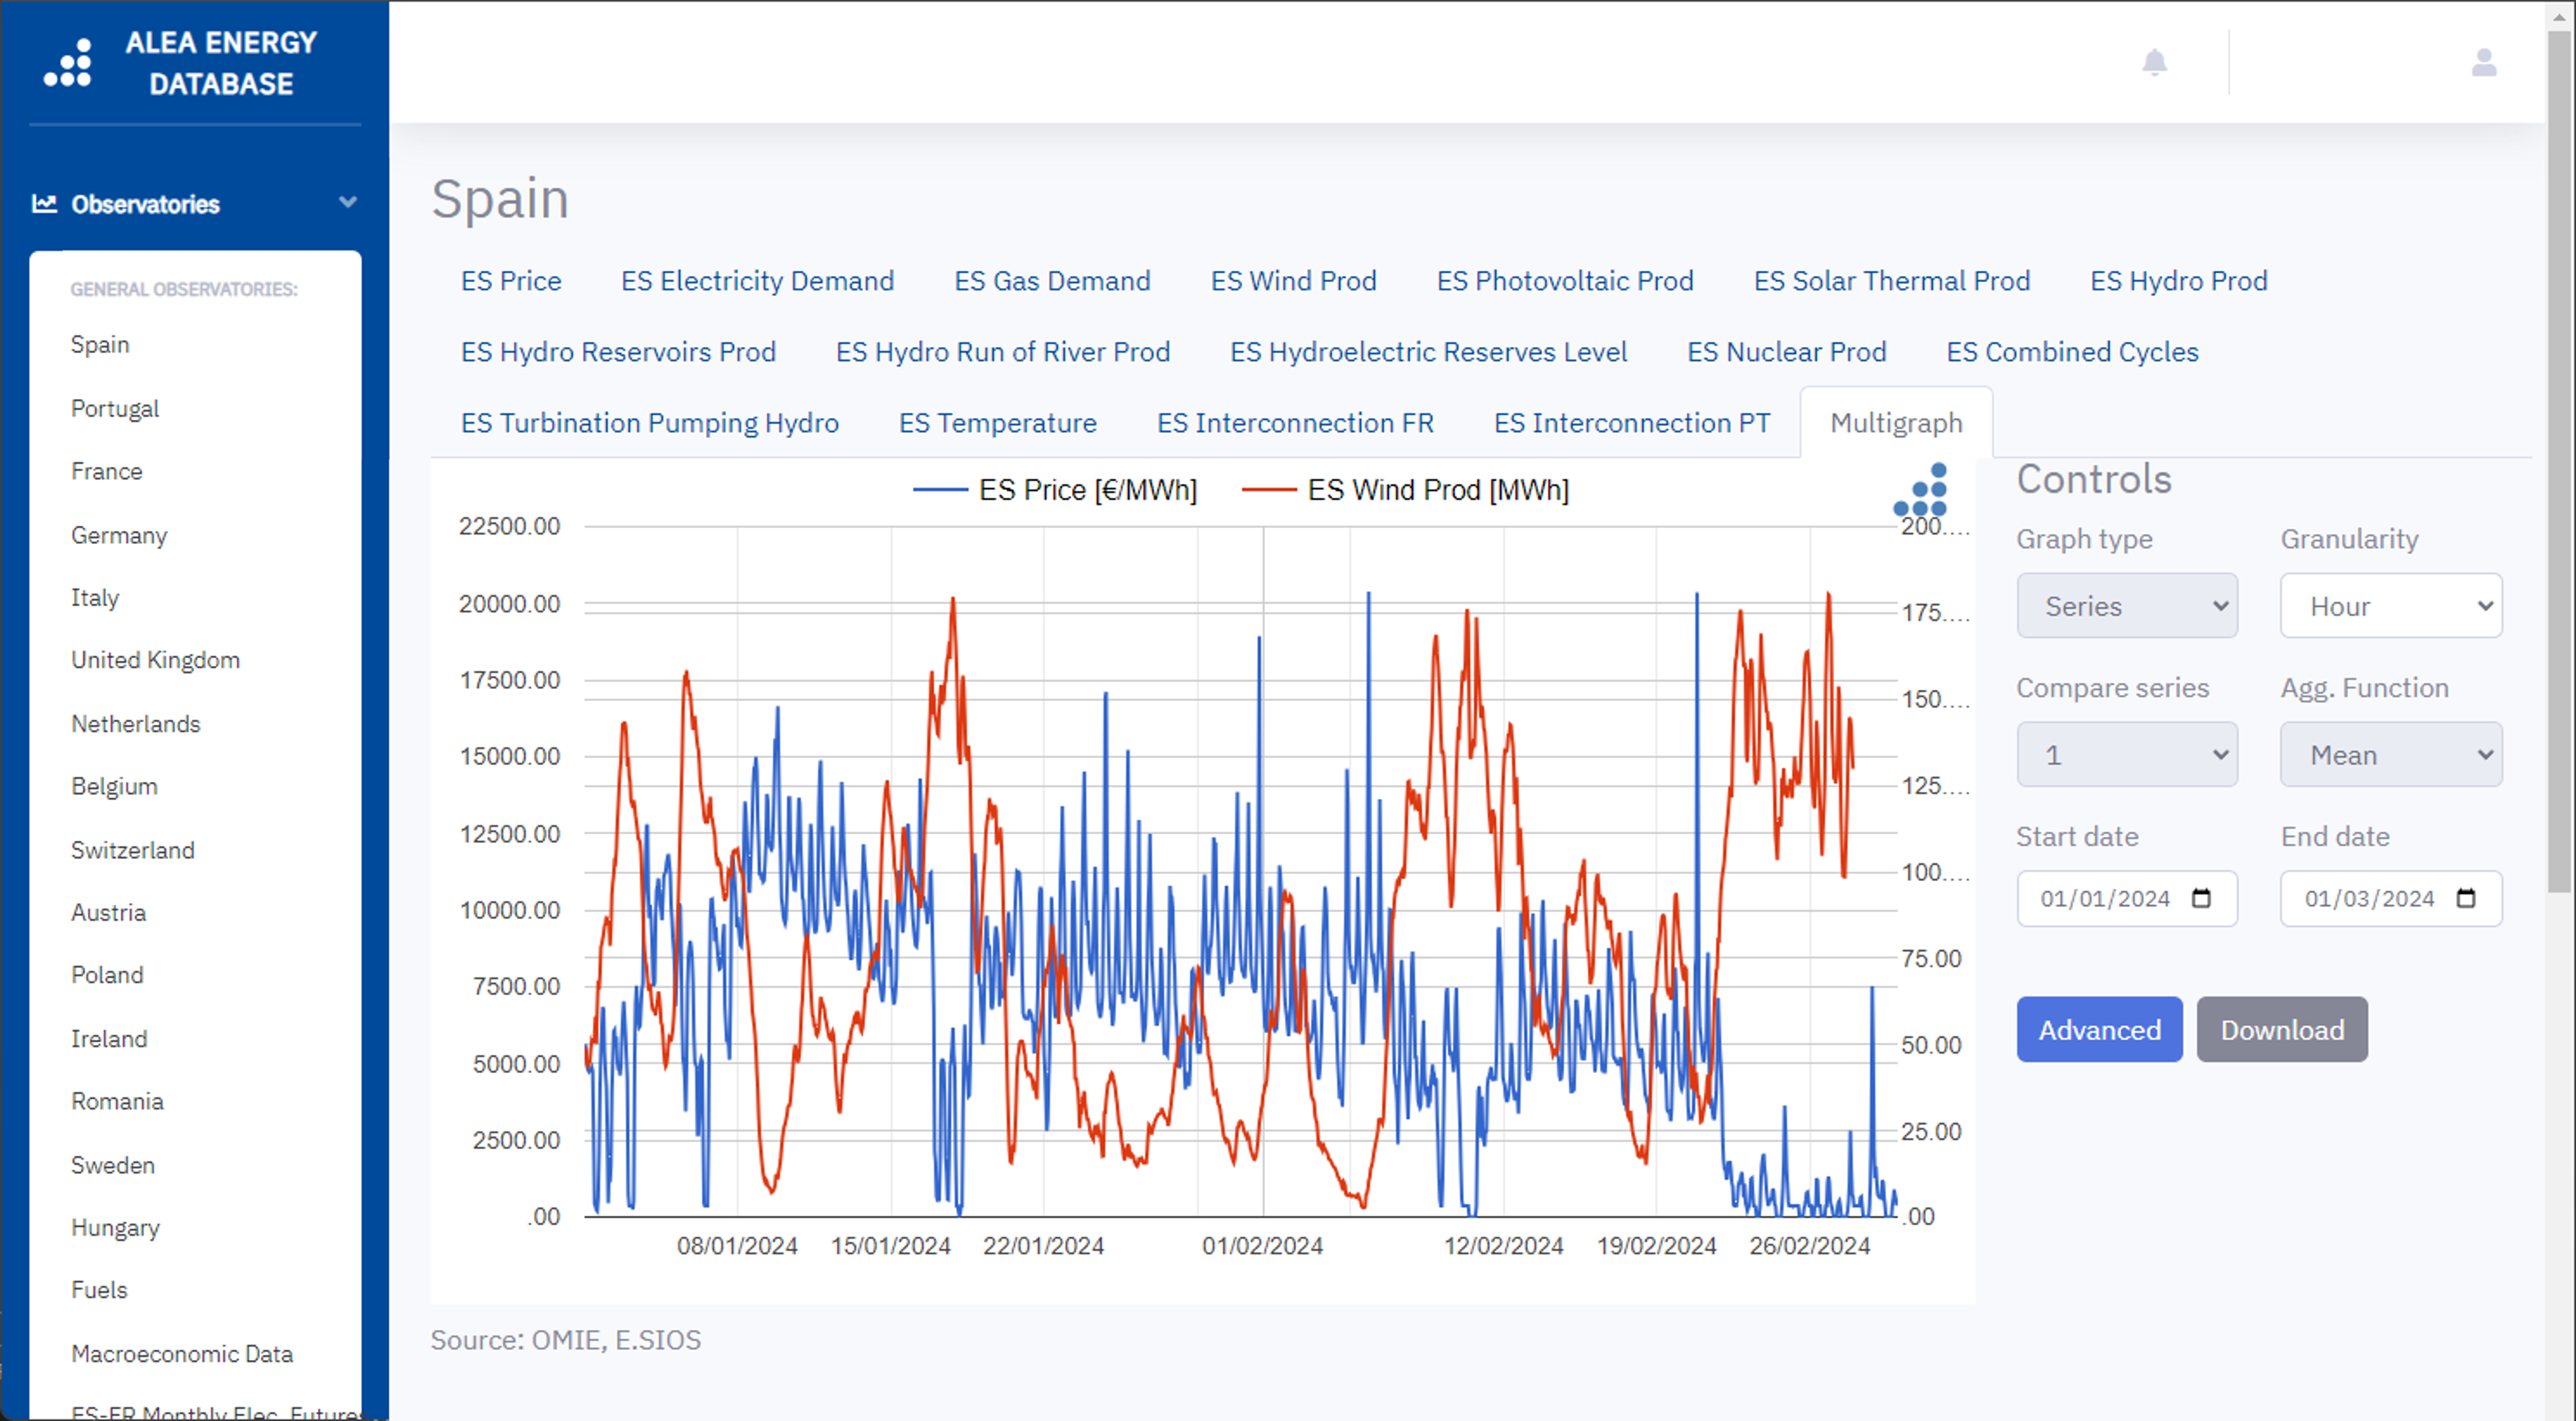Screen dimensions: 2576x1421
Task: Open the Granularity dropdown
Action: click(x=2390, y=606)
